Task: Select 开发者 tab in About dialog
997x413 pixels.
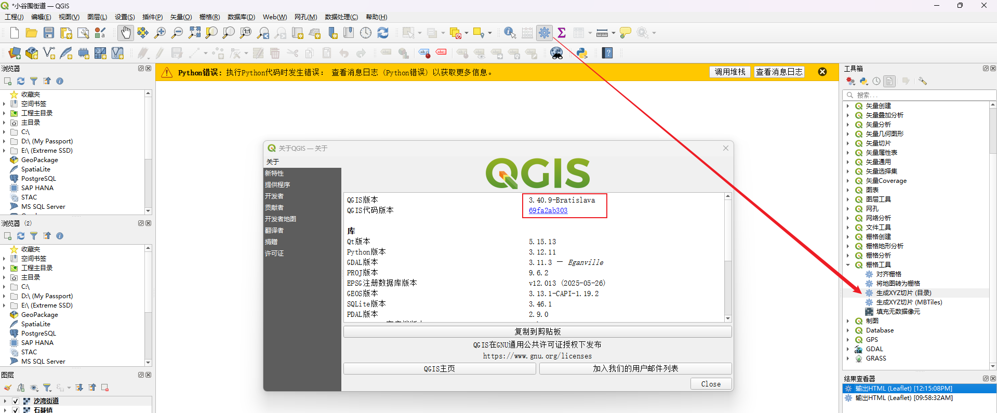Action: [x=274, y=196]
